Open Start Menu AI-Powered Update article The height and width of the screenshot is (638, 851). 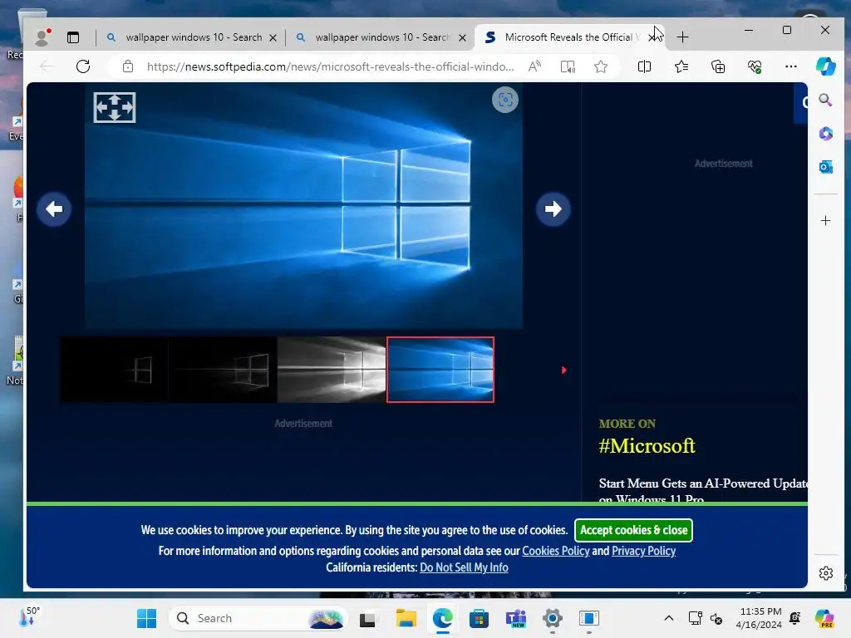click(x=703, y=490)
